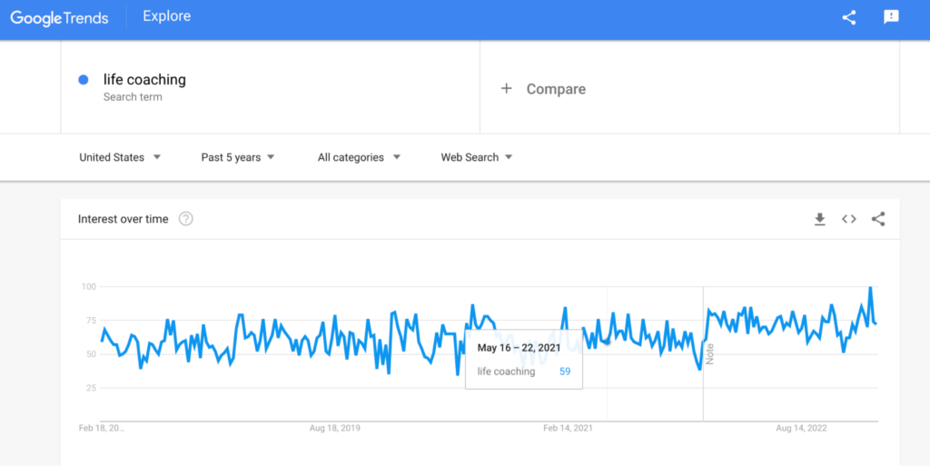Open the Past 5 years time range dropdown
The height and width of the screenshot is (466, 930).
(238, 157)
